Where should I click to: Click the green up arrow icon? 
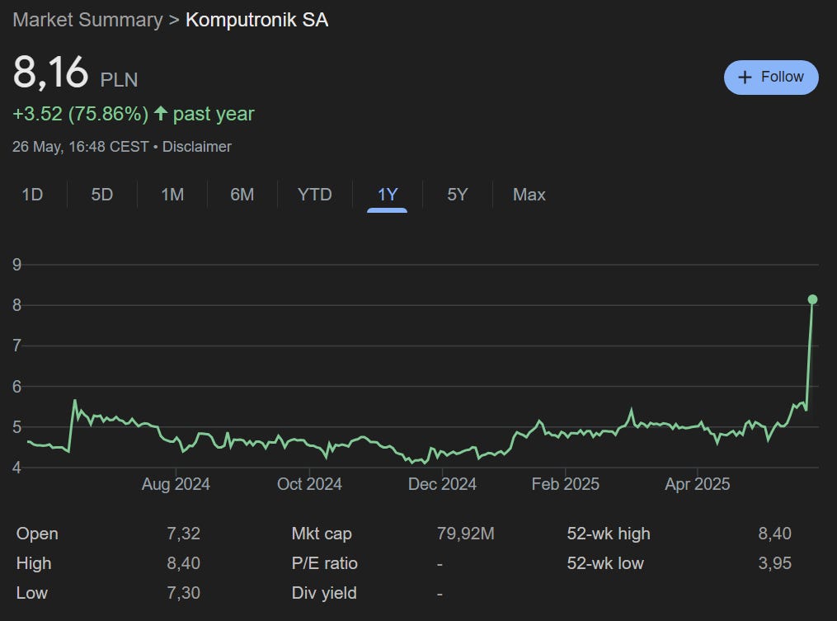(x=161, y=113)
